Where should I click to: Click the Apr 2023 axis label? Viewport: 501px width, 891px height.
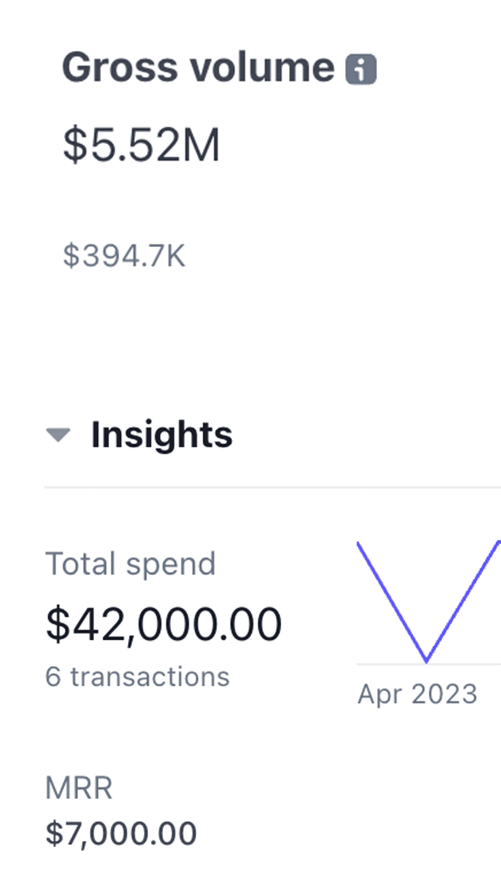417,694
